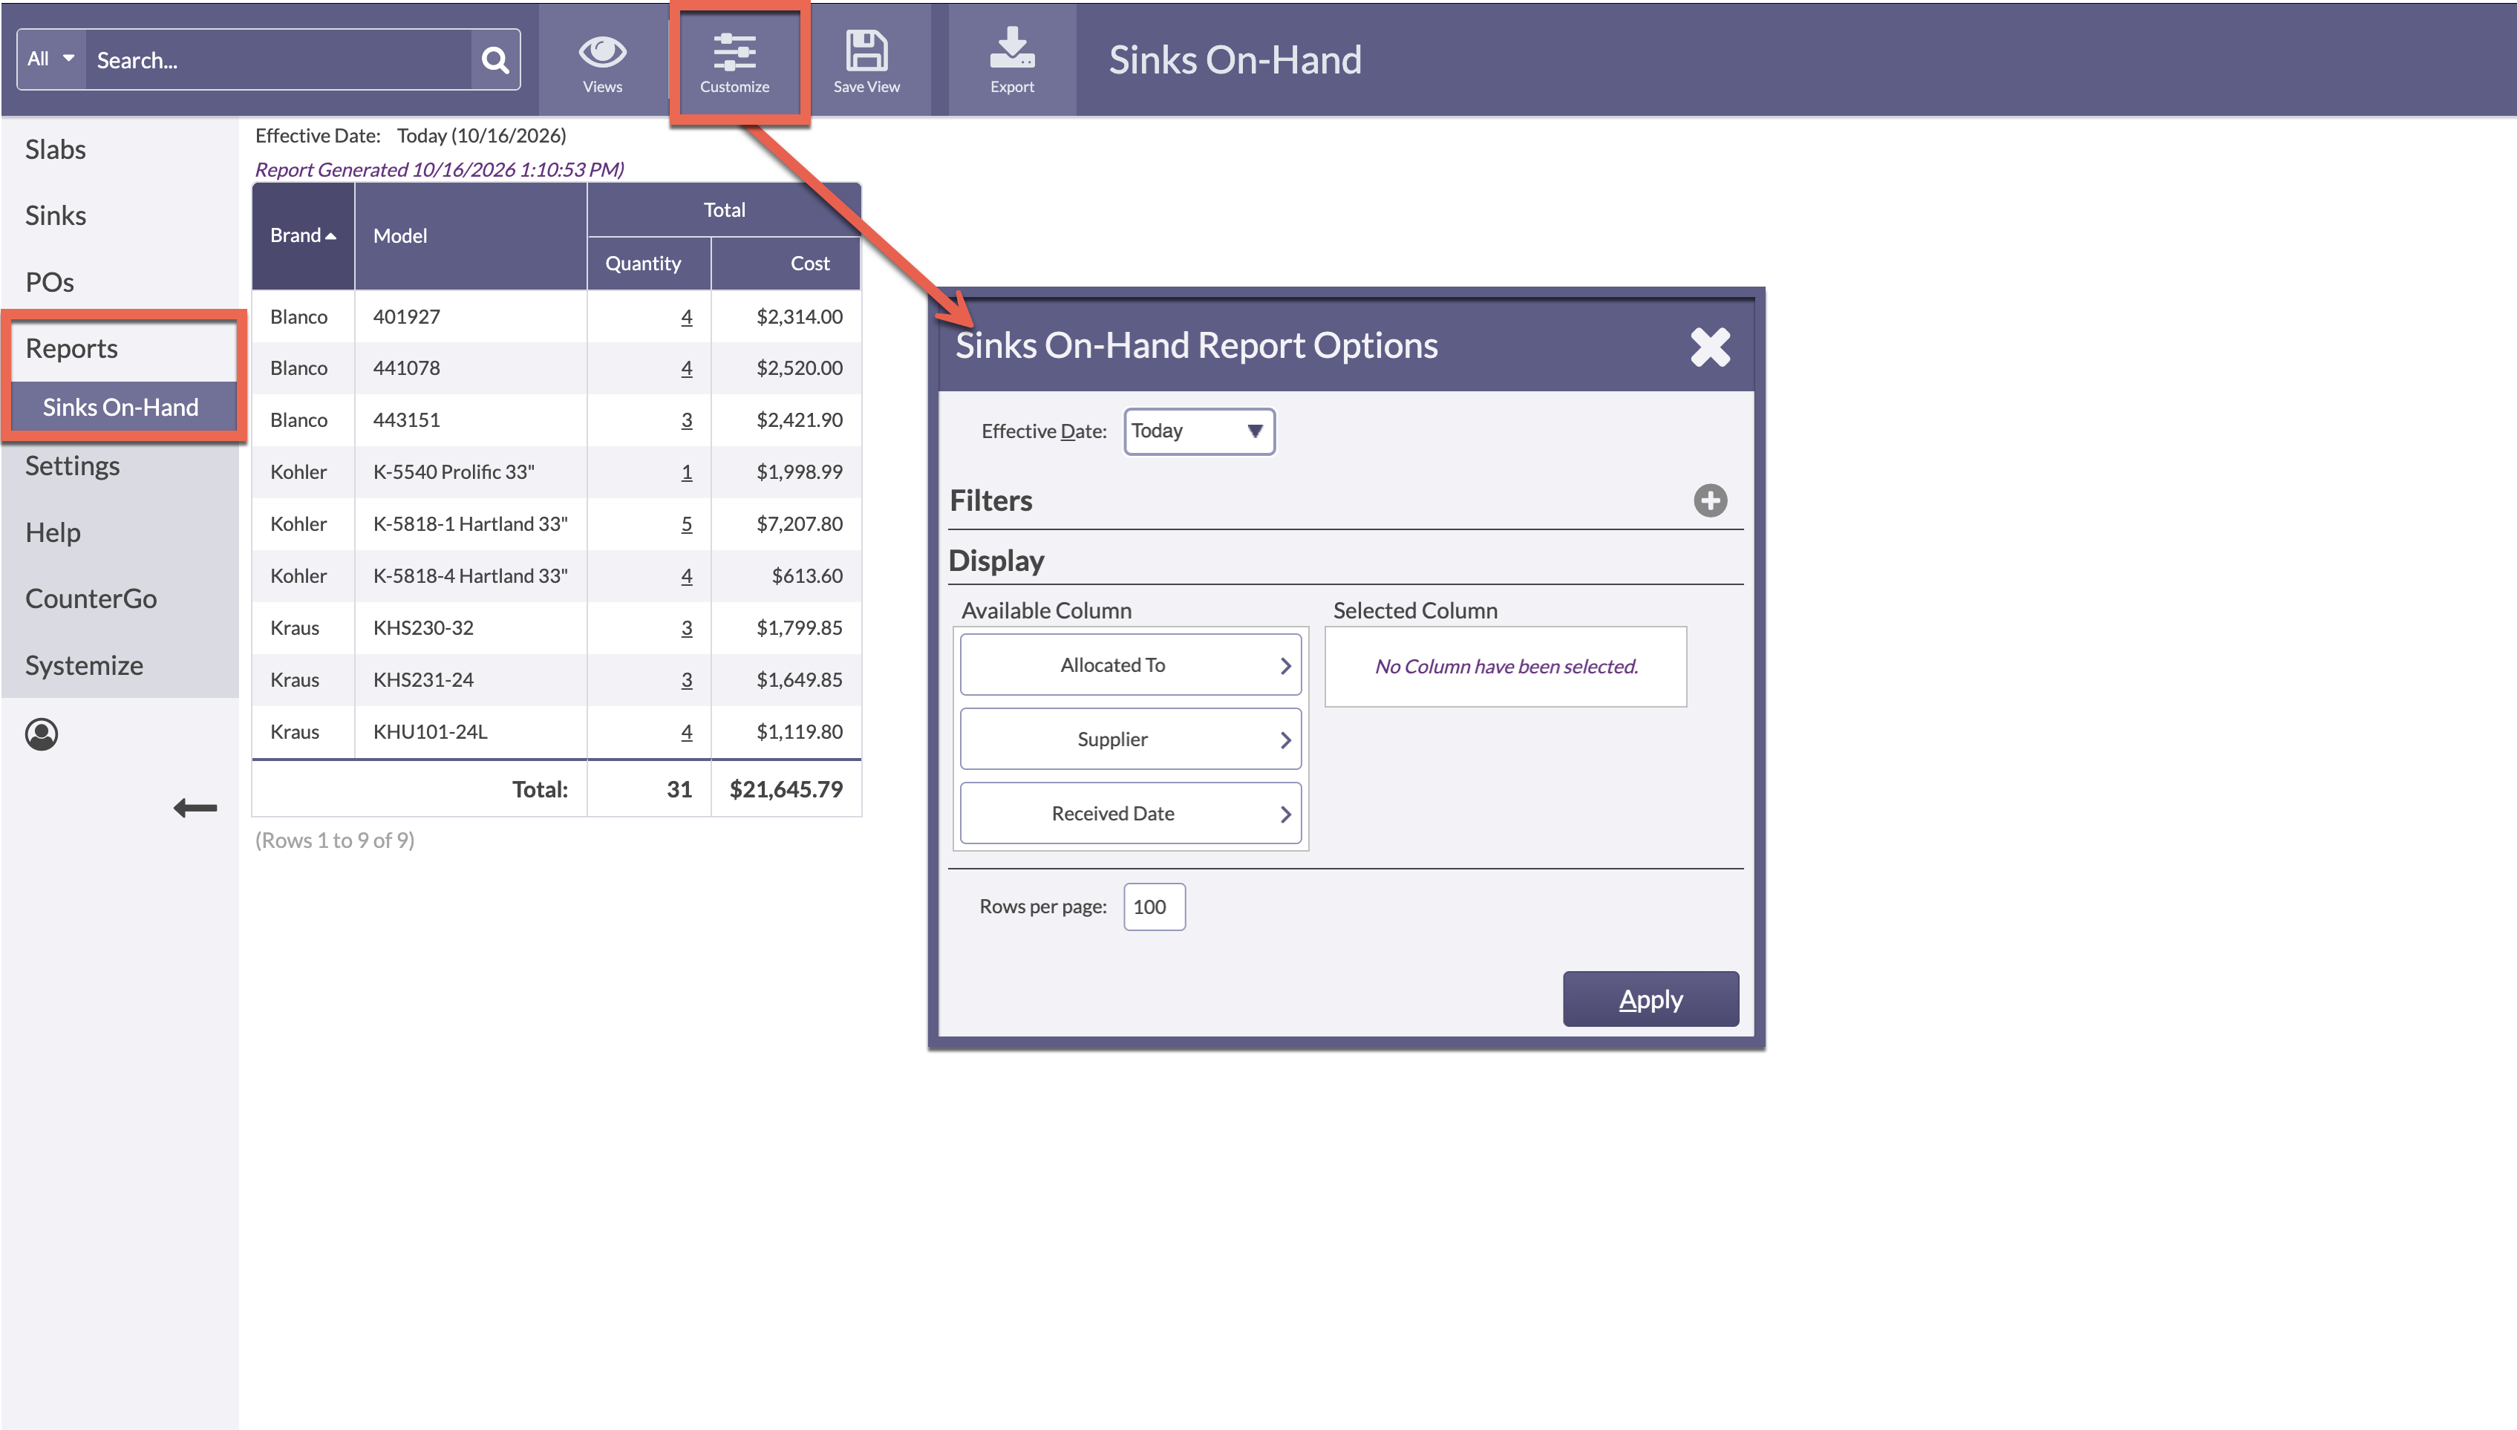This screenshot has height=1430, width=2517.
Task: Click quantity link for Blanco 441078
Action: (x=687, y=368)
